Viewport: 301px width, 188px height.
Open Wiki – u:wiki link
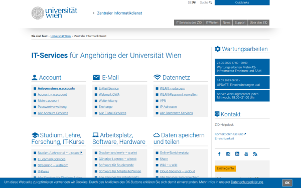click(169, 165)
